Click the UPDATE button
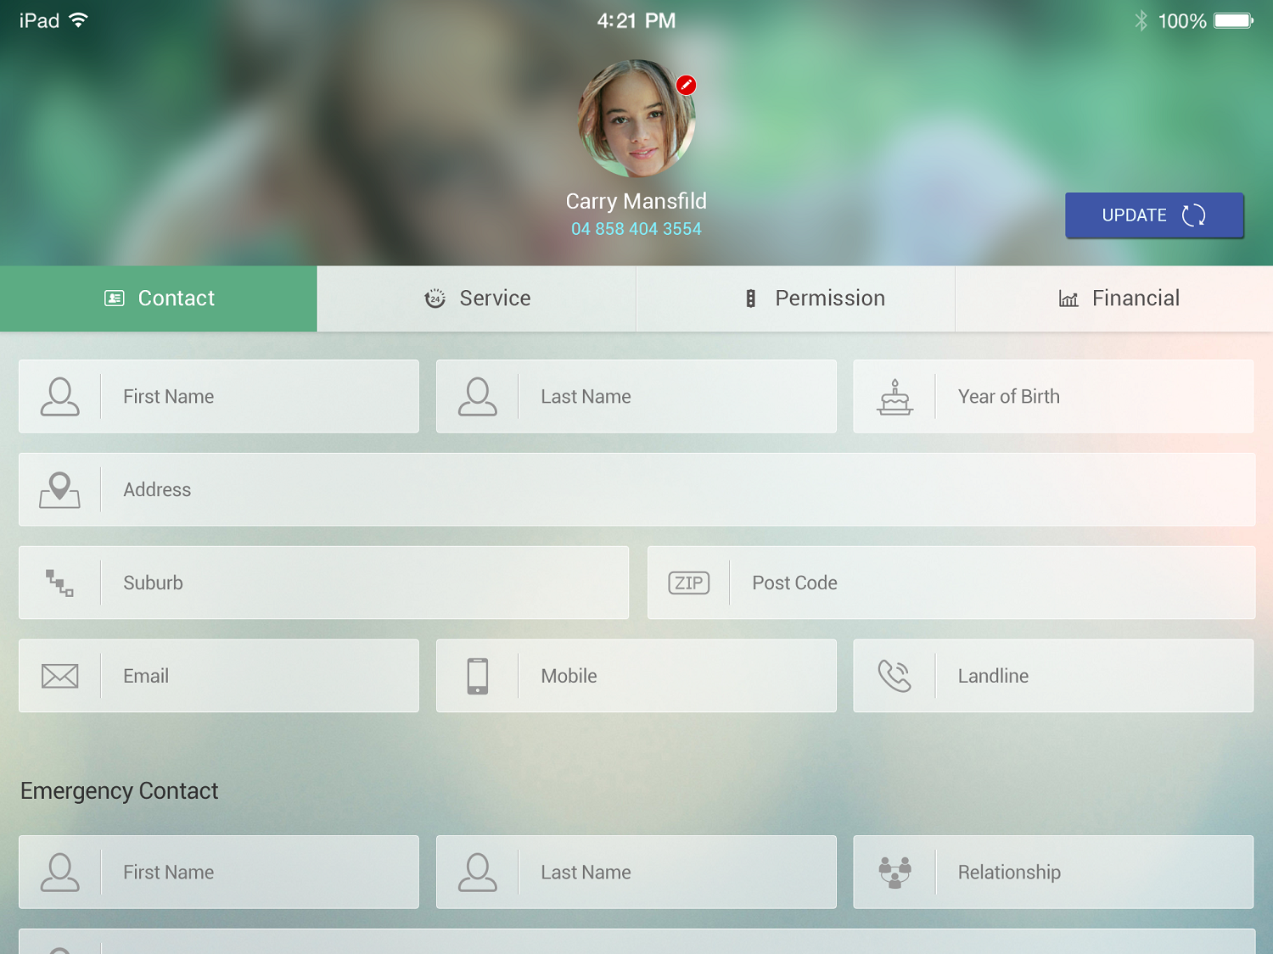Viewport: 1273px width, 954px height. coord(1154,215)
